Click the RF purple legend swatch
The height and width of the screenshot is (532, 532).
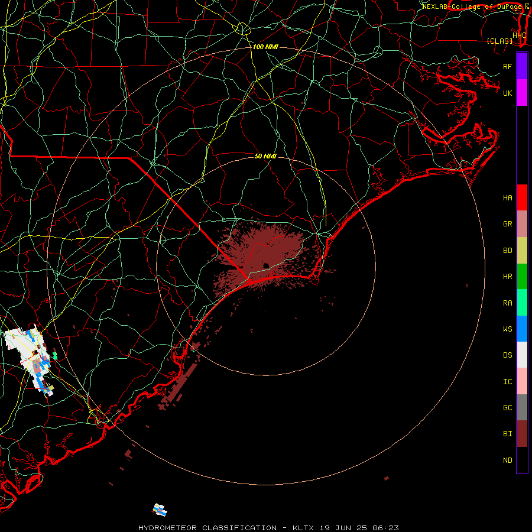click(522, 66)
